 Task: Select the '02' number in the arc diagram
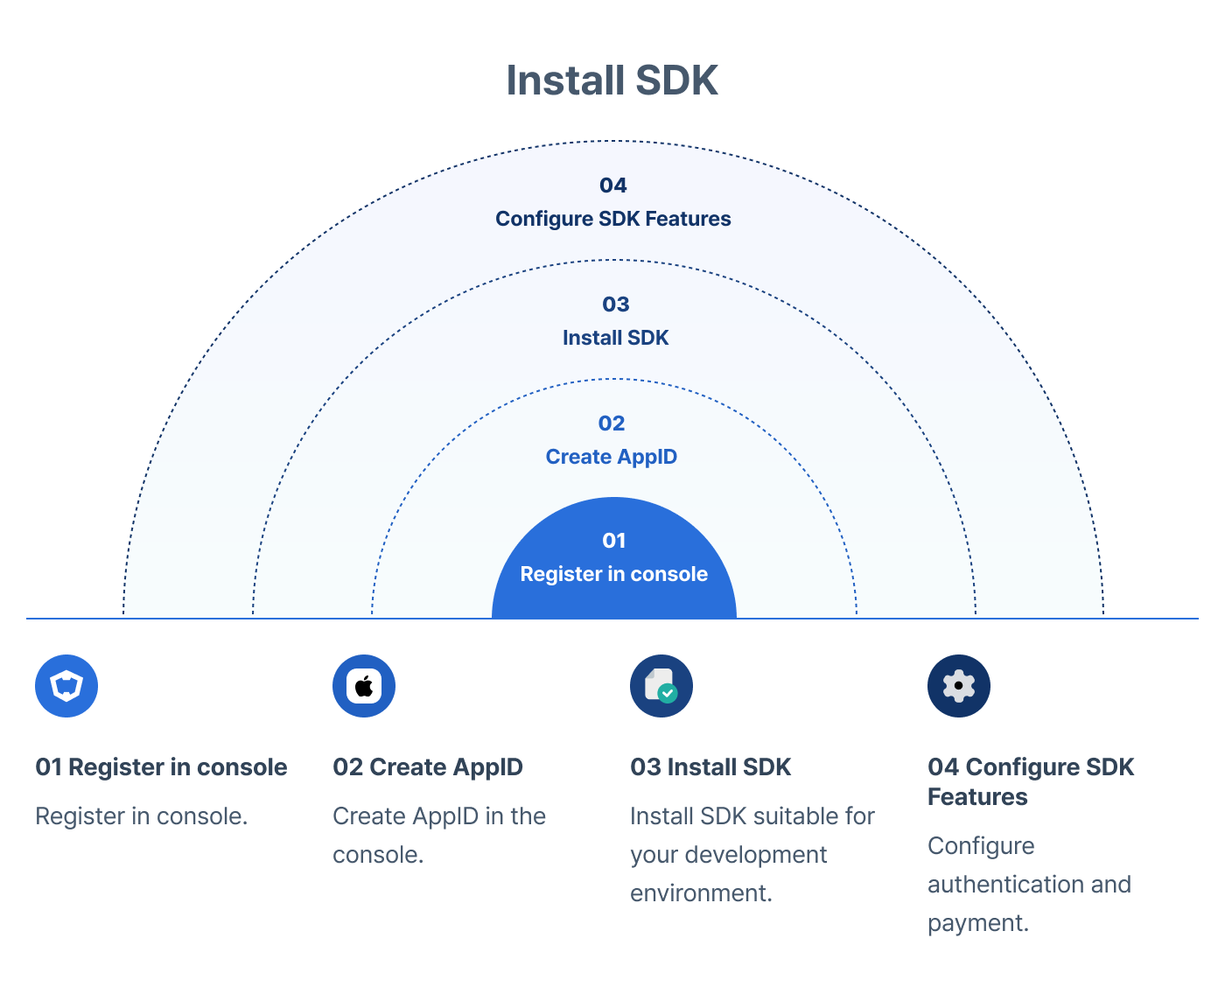tap(612, 423)
